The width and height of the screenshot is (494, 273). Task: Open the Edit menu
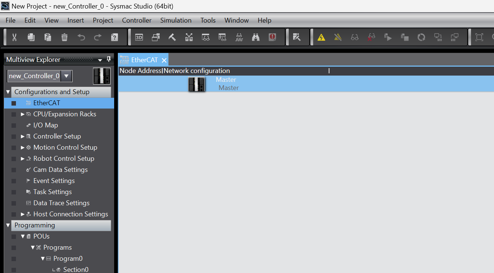pos(30,20)
